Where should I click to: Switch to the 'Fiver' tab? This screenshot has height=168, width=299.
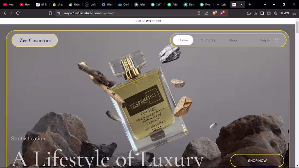point(205,5)
